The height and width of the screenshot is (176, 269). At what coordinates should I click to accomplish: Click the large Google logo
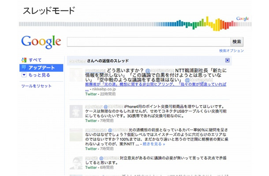point(41,42)
